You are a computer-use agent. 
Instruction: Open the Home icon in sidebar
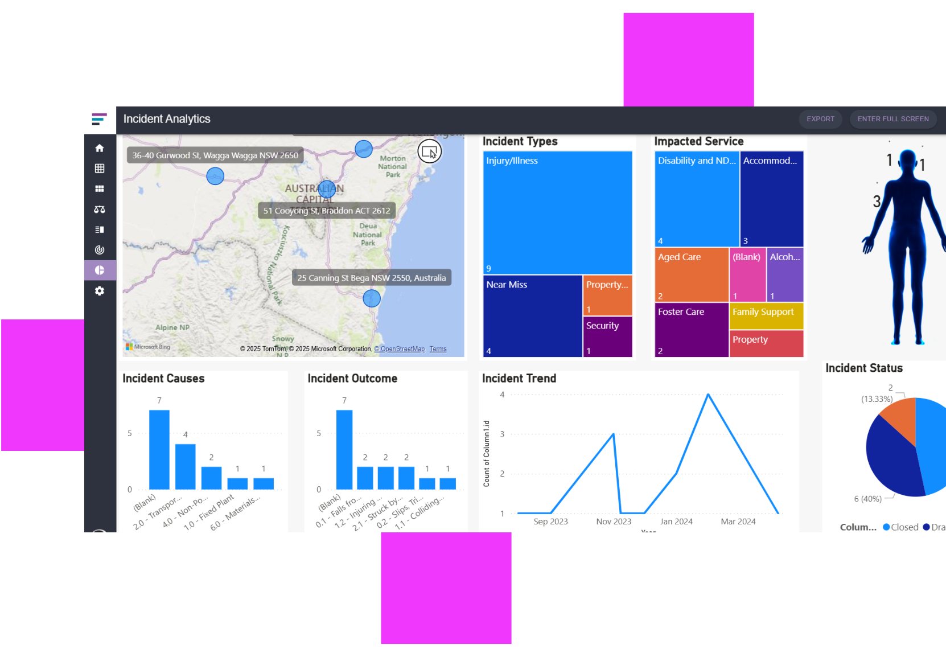pyautogui.click(x=100, y=148)
